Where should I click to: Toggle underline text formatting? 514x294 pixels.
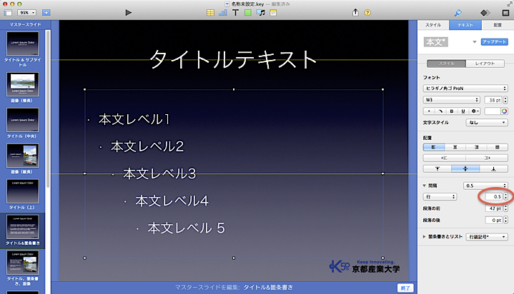pos(463,111)
